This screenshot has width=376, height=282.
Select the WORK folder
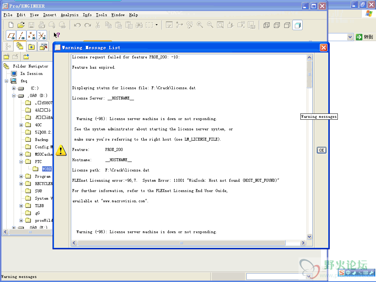coord(47,169)
